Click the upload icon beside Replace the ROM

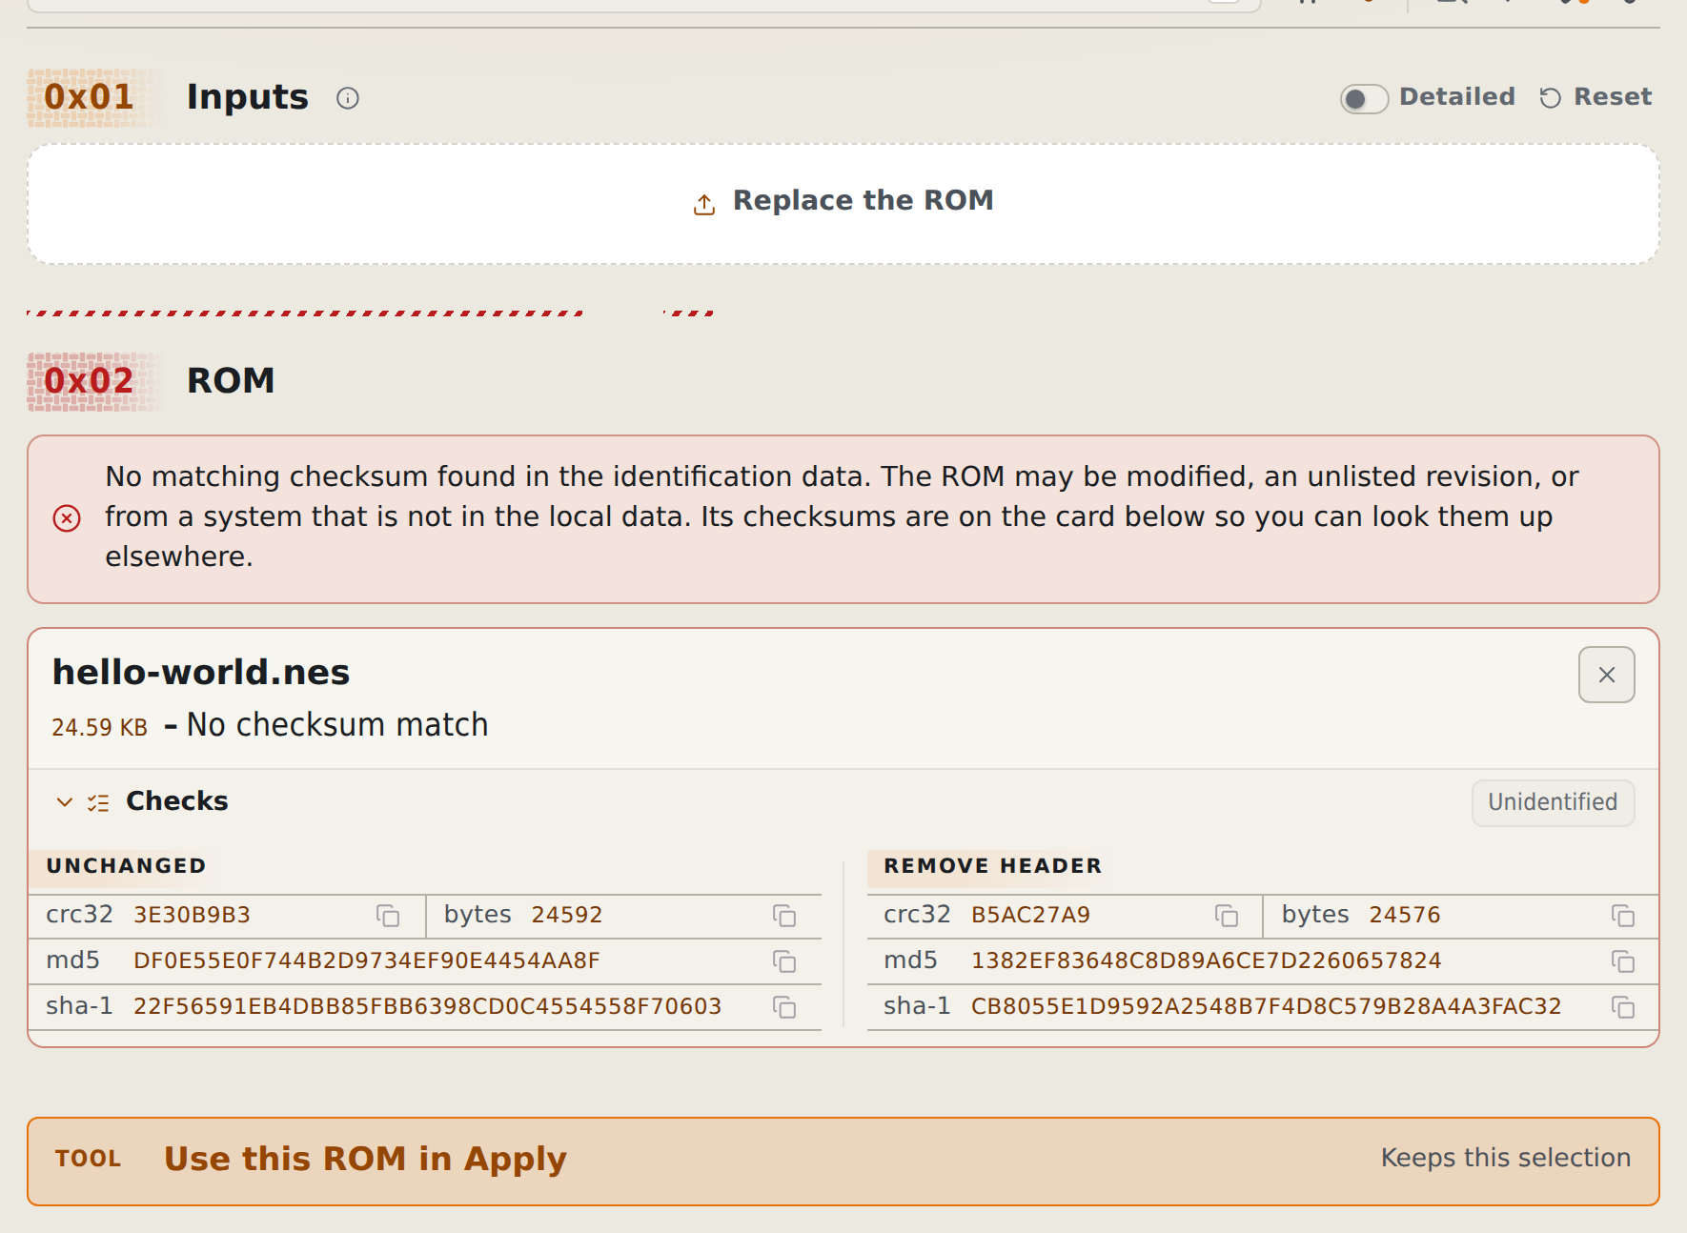click(704, 203)
